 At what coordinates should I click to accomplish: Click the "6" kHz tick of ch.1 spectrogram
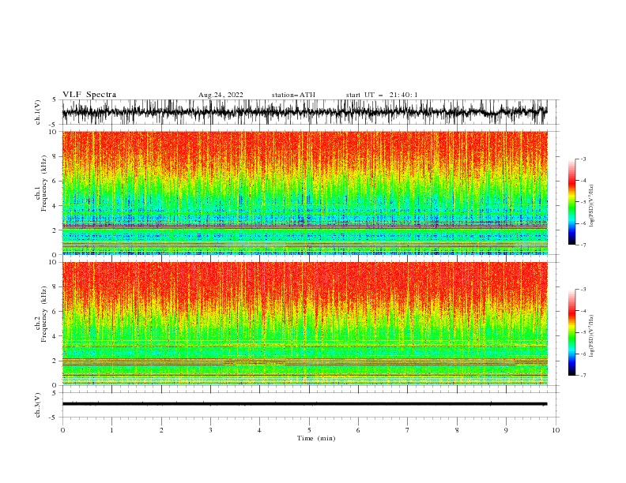pos(55,182)
